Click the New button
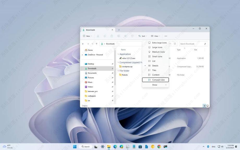Screen dimensions: 240x150 87,36
